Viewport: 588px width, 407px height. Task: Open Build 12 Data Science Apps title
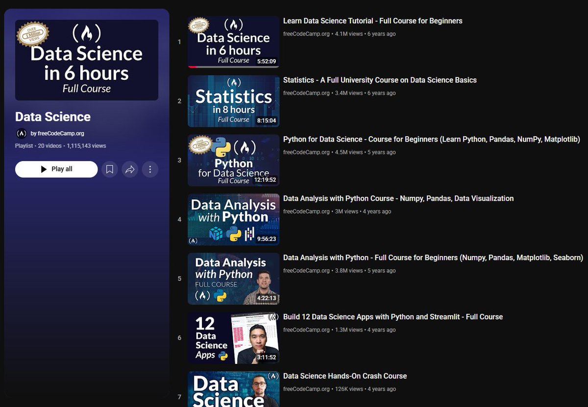tap(393, 317)
